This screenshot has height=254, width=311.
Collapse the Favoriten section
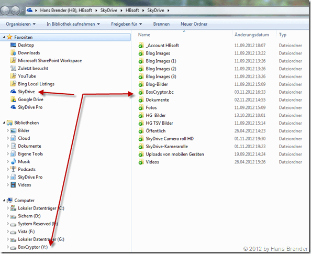4,37
